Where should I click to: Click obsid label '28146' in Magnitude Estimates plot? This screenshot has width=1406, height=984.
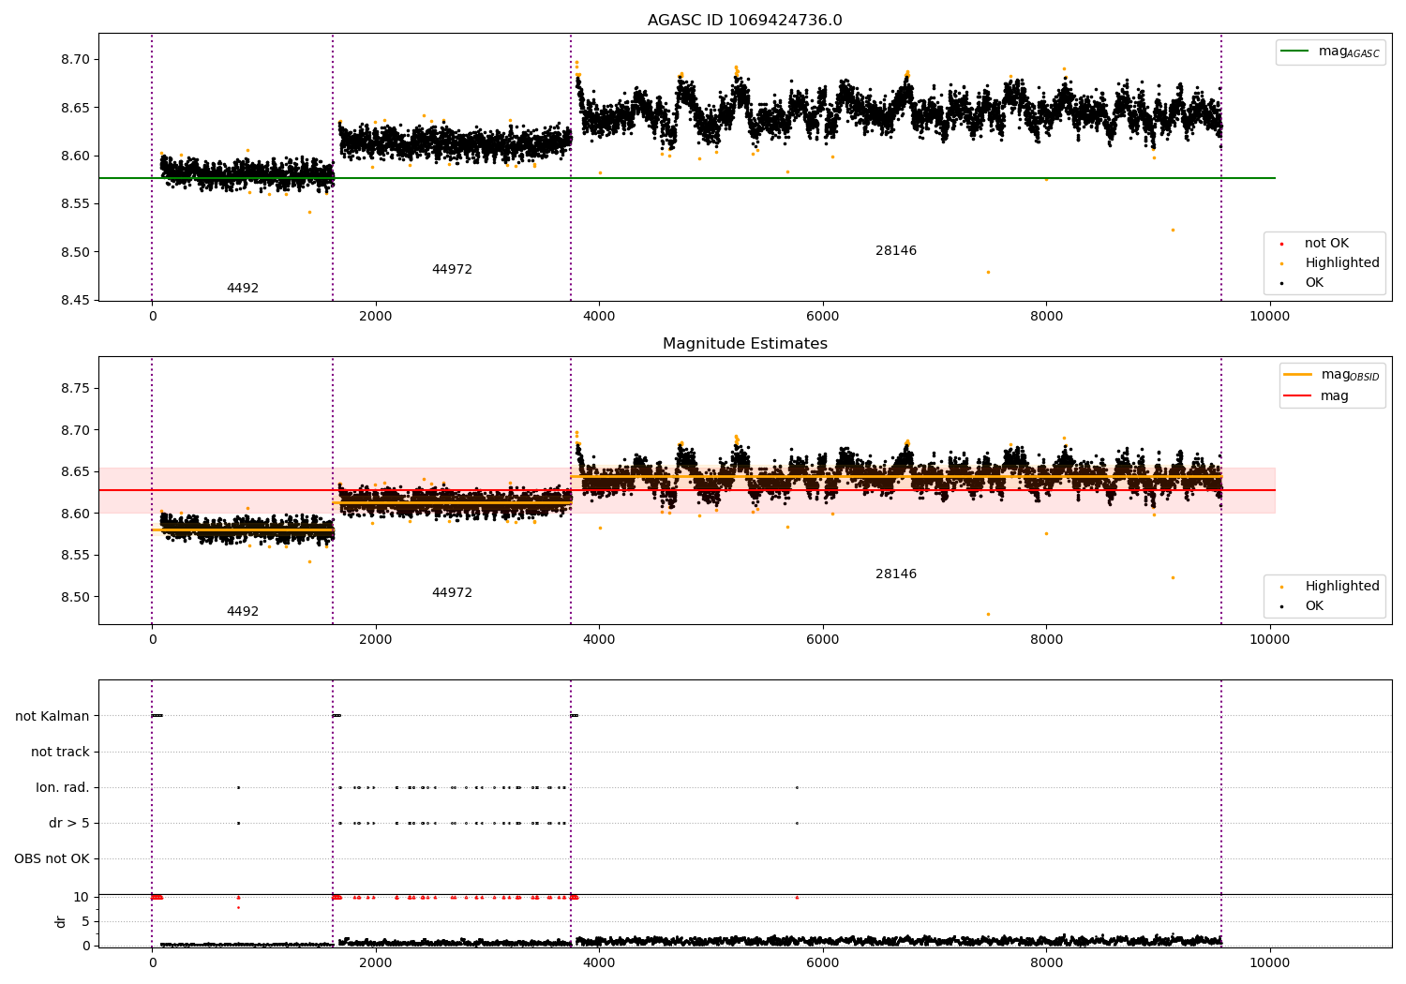(896, 574)
